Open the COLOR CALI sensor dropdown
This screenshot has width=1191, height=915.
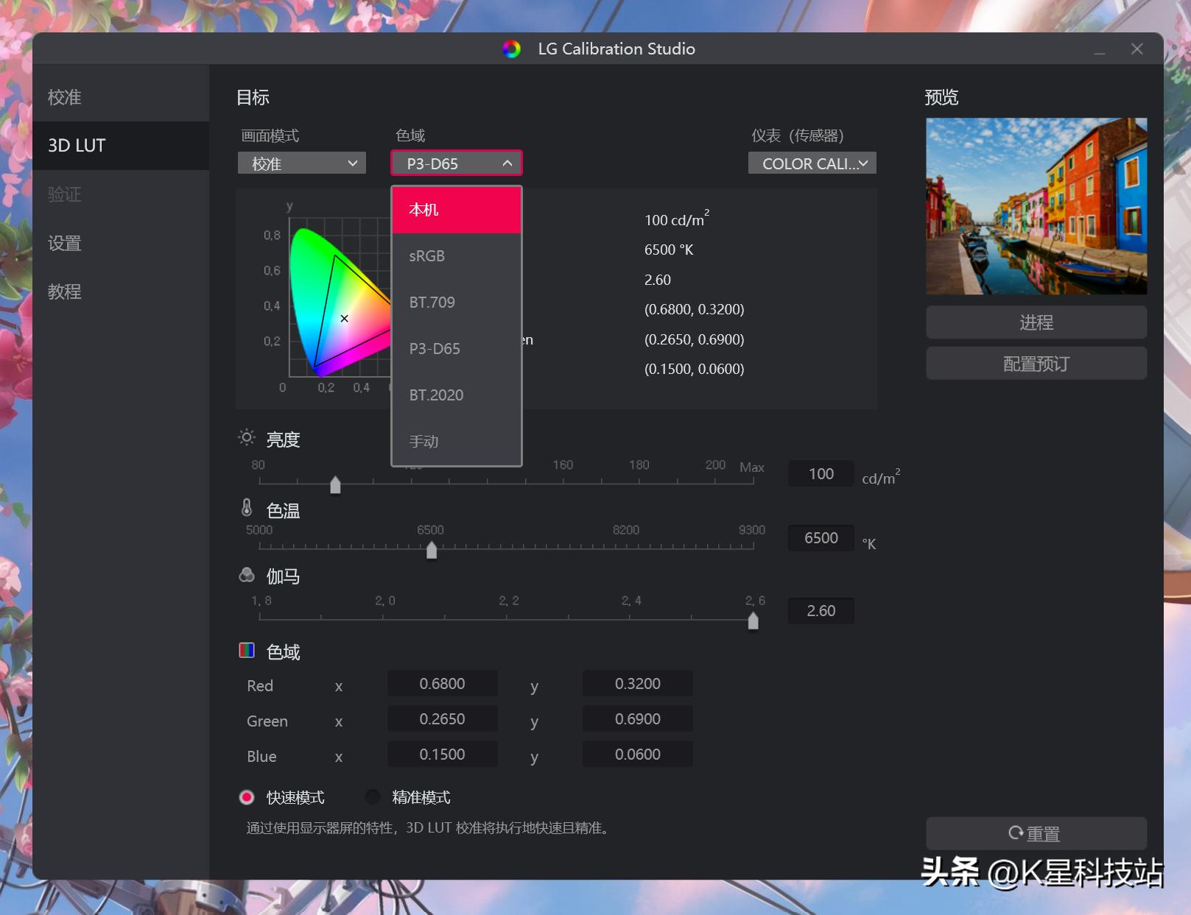812,163
